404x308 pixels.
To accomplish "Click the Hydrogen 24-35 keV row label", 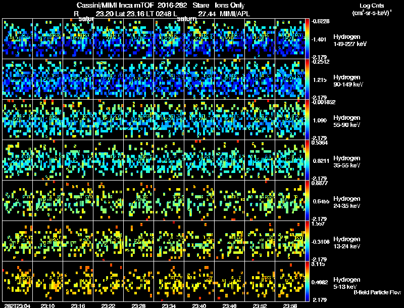I will pyautogui.click(x=347, y=202).
